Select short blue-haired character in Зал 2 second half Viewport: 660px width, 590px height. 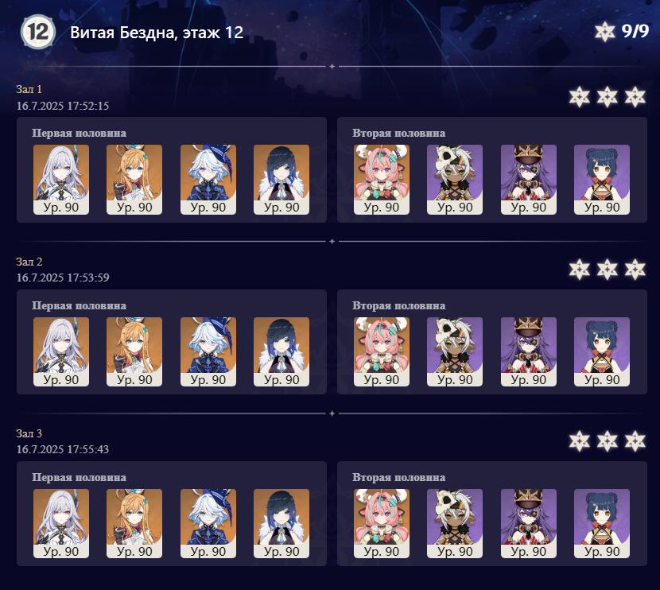[x=602, y=351]
